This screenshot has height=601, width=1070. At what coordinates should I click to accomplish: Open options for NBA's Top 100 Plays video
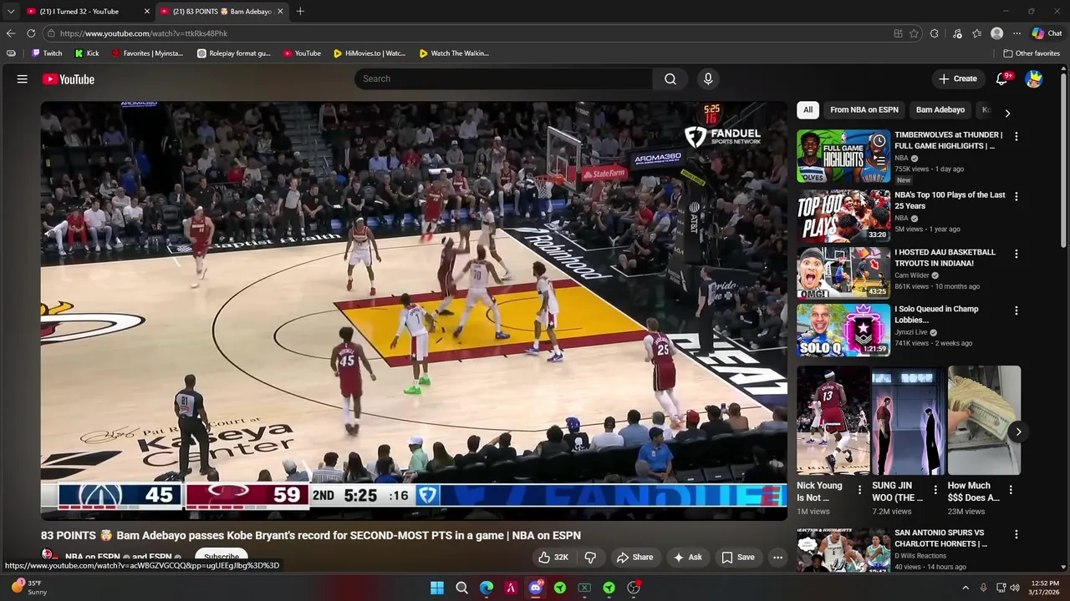tap(1016, 196)
